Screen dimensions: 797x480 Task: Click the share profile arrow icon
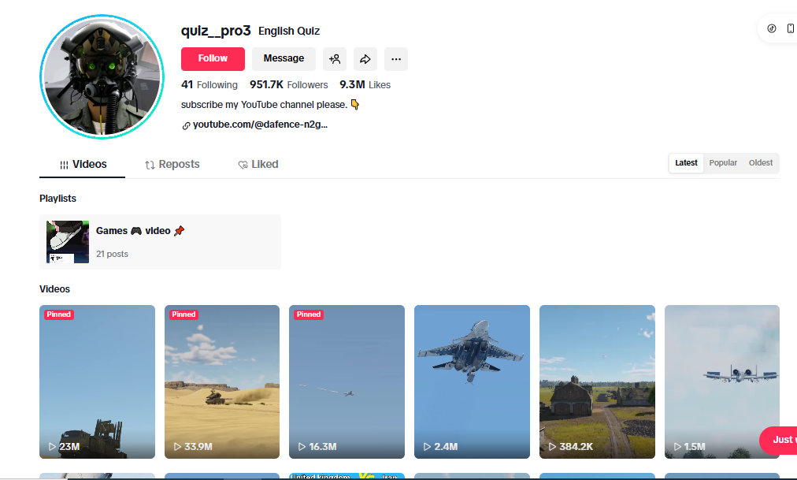365,59
